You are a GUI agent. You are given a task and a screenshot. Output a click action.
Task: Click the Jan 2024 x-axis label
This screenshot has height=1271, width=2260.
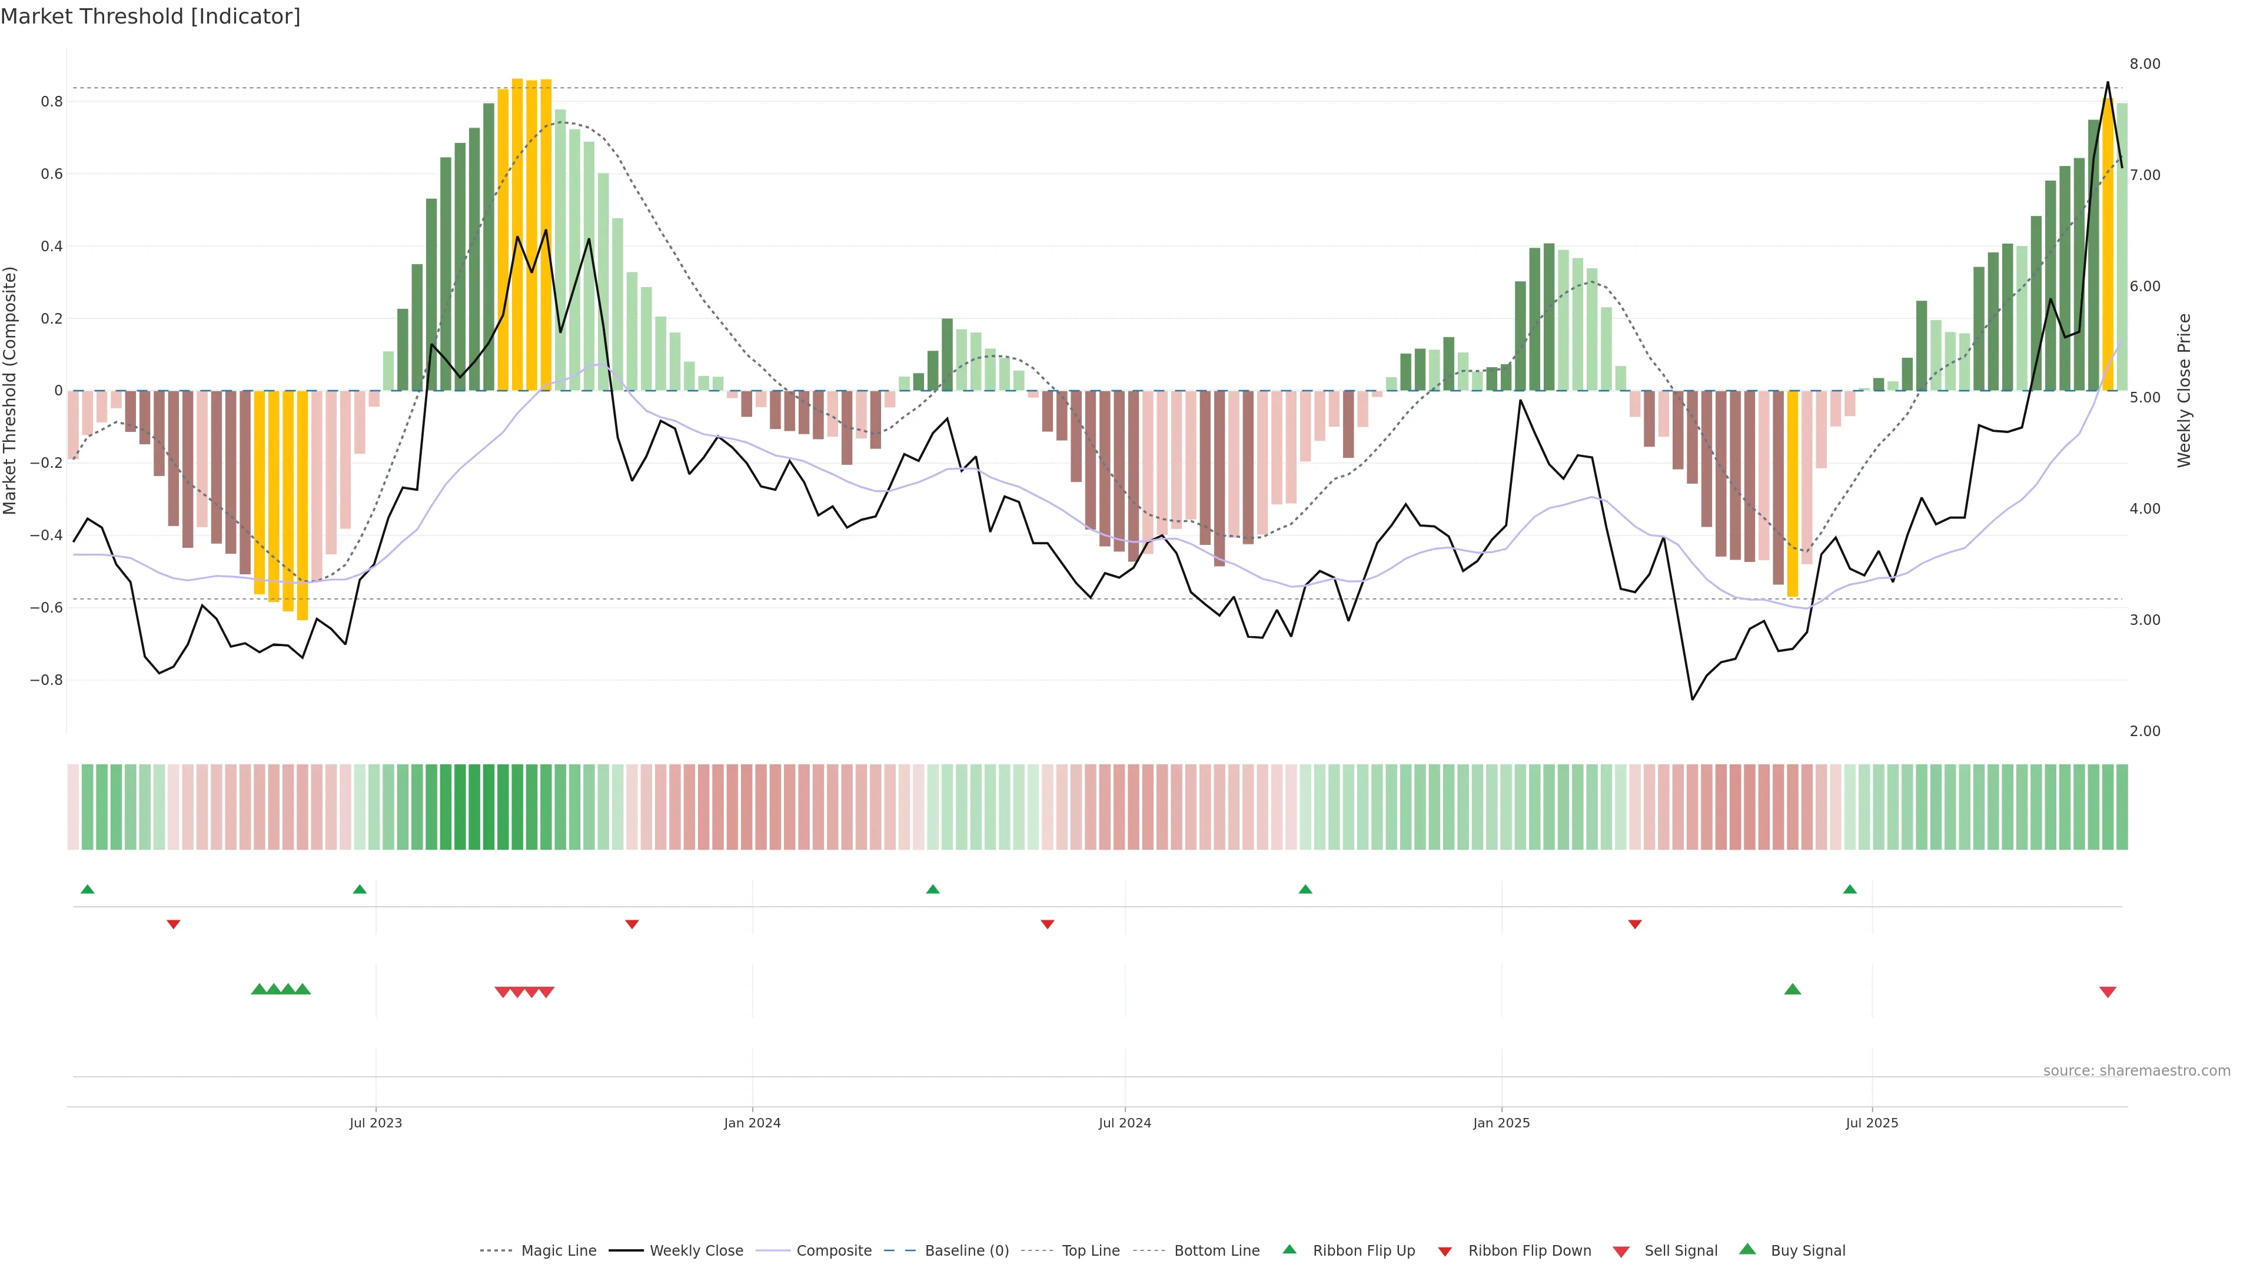(752, 1123)
